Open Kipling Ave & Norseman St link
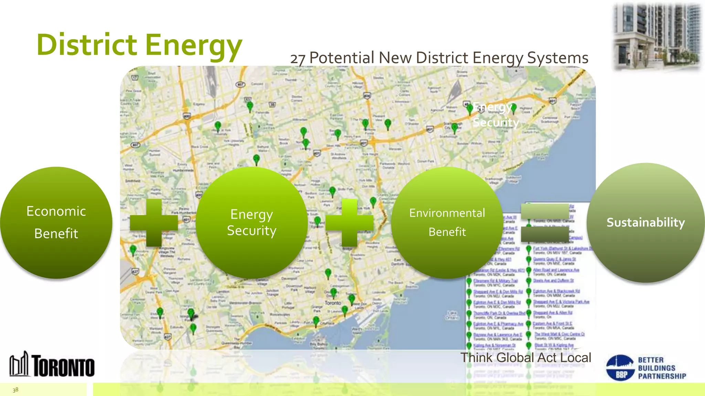This screenshot has height=396, width=705. point(494,345)
